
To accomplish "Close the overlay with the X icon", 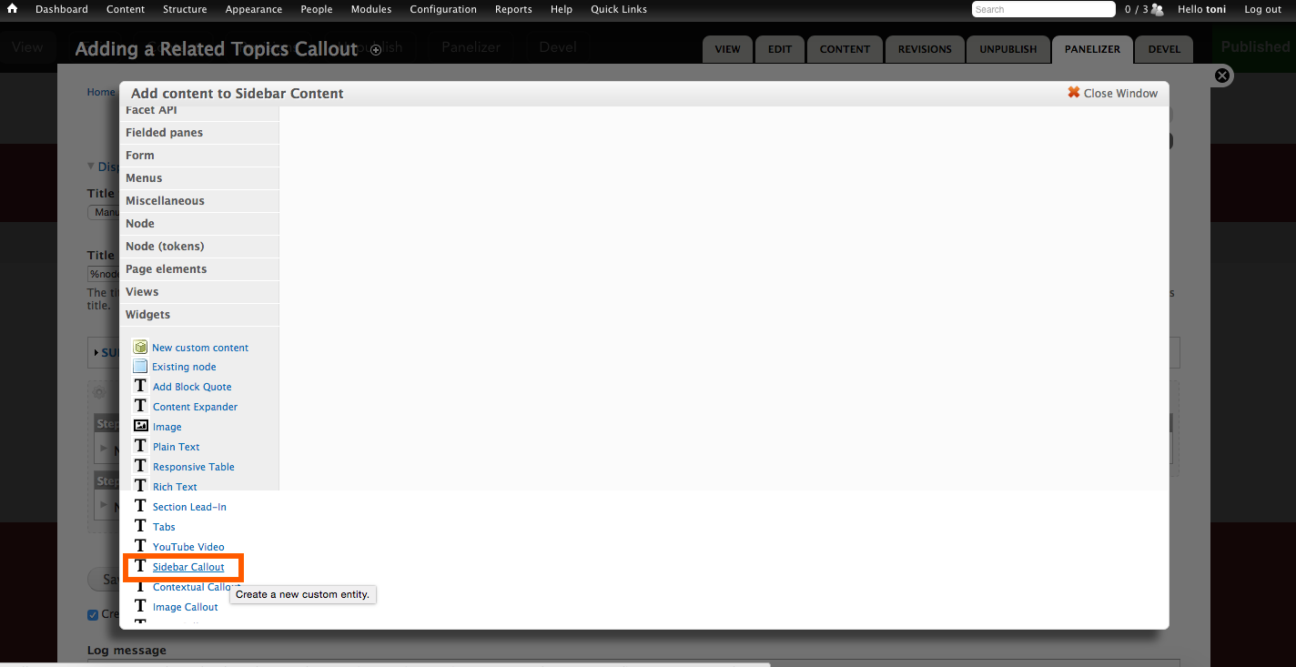I will 1222,76.
